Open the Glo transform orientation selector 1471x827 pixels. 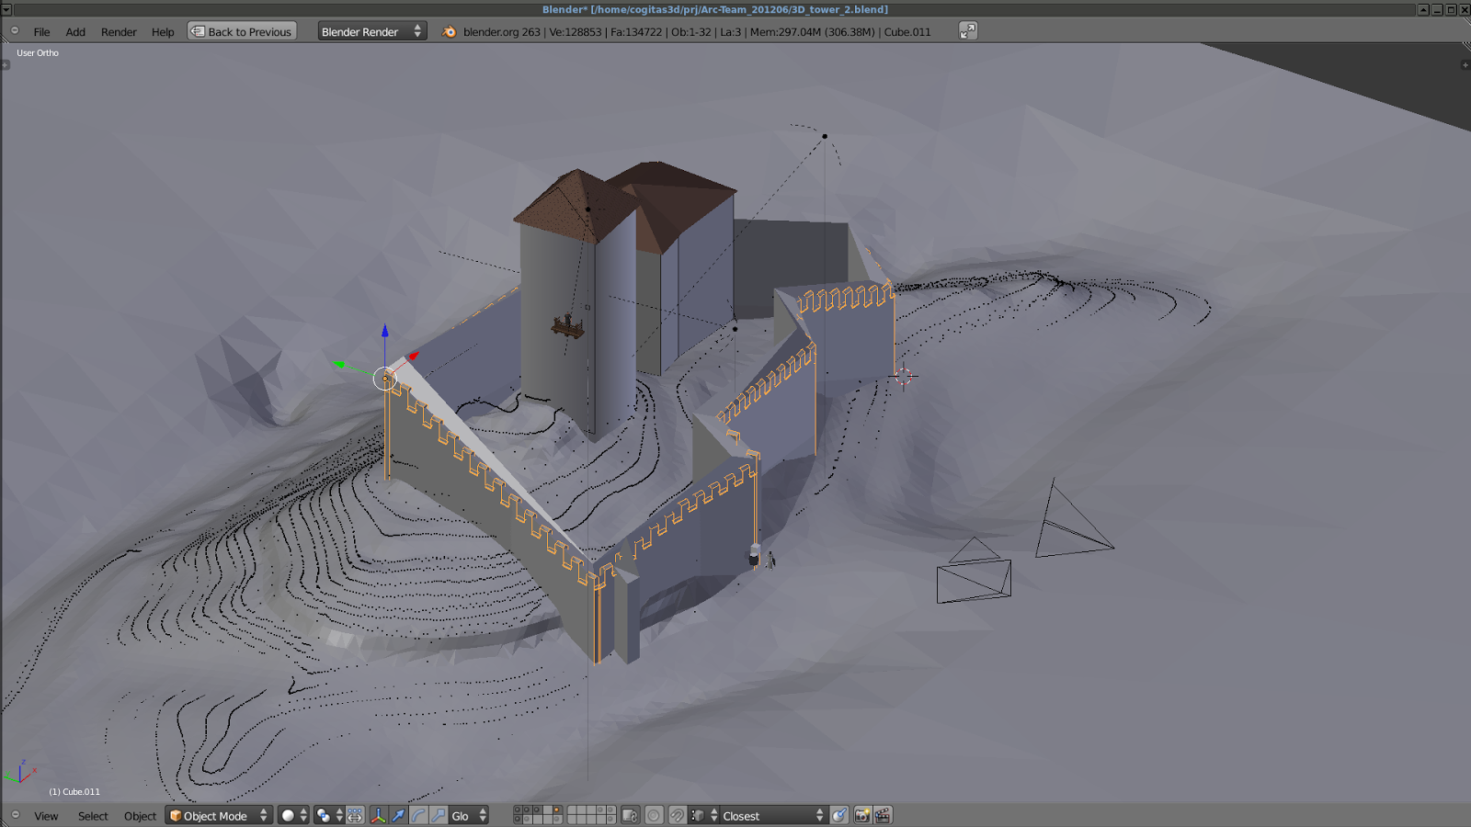tap(464, 815)
